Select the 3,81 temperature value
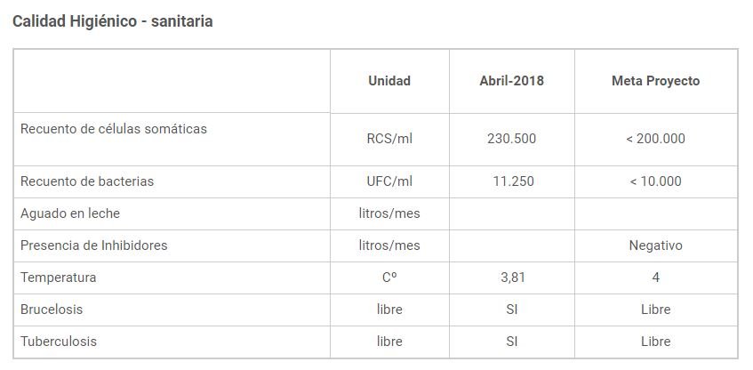Screen dimensions: 753x370 [x=512, y=277]
